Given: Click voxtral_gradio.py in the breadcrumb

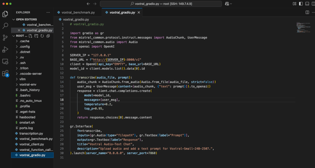Looking at the screenshot, I should pyautogui.click(x=76, y=19).
